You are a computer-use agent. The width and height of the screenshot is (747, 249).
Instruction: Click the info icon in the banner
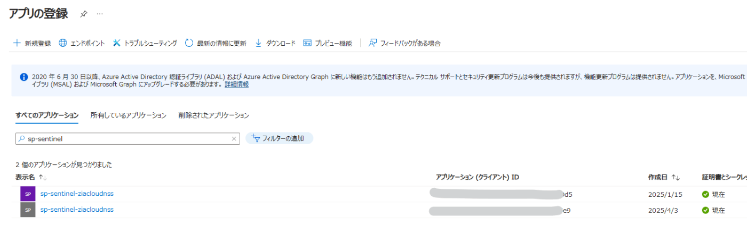[x=23, y=77]
